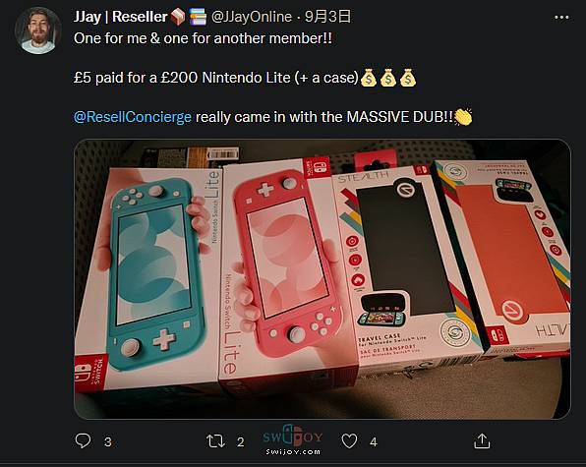586x467 pixels.
Task: Retweet this post using the arrows icon
Action: coord(215,441)
